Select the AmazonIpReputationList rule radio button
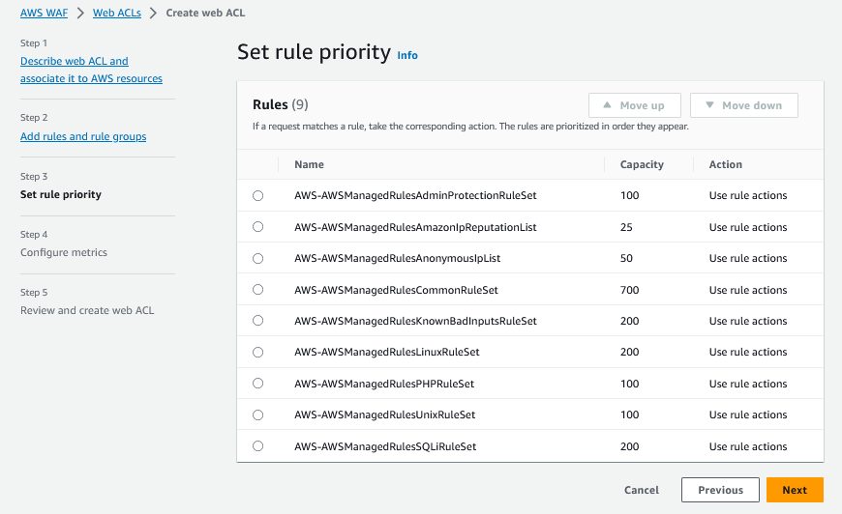 click(257, 227)
